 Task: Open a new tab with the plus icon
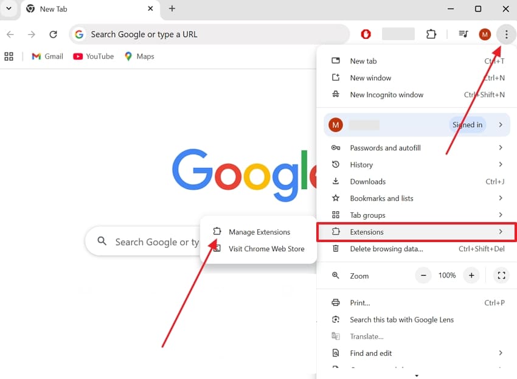pos(172,9)
